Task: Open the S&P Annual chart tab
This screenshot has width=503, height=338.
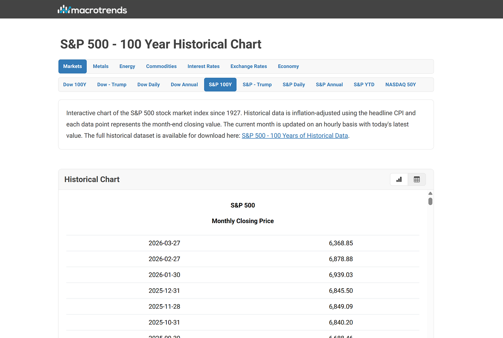Action: pyautogui.click(x=329, y=85)
